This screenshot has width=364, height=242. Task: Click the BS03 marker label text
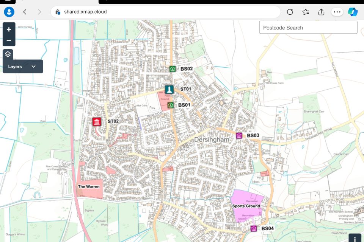pyautogui.click(x=253, y=135)
